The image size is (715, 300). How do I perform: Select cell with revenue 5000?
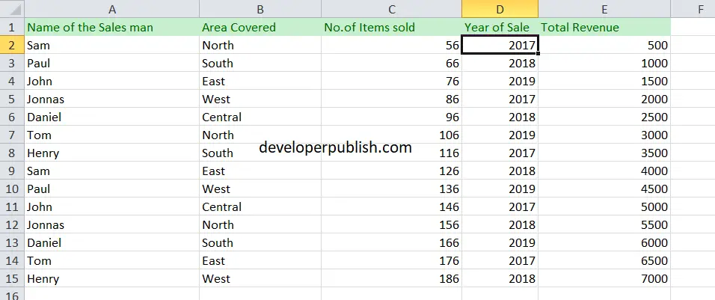click(604, 206)
